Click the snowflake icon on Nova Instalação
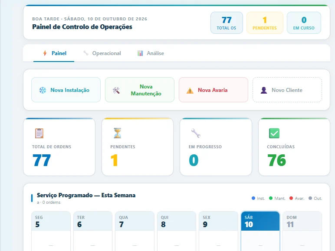 point(43,90)
